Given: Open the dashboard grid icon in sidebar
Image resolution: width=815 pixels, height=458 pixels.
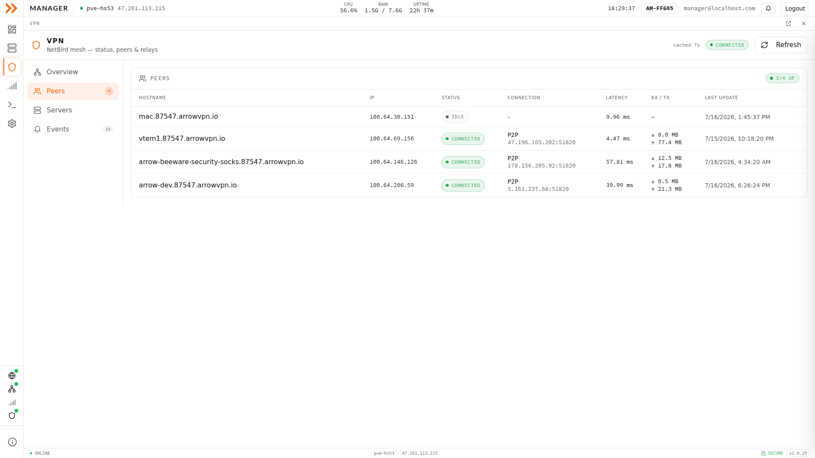Looking at the screenshot, I should pyautogui.click(x=12, y=29).
